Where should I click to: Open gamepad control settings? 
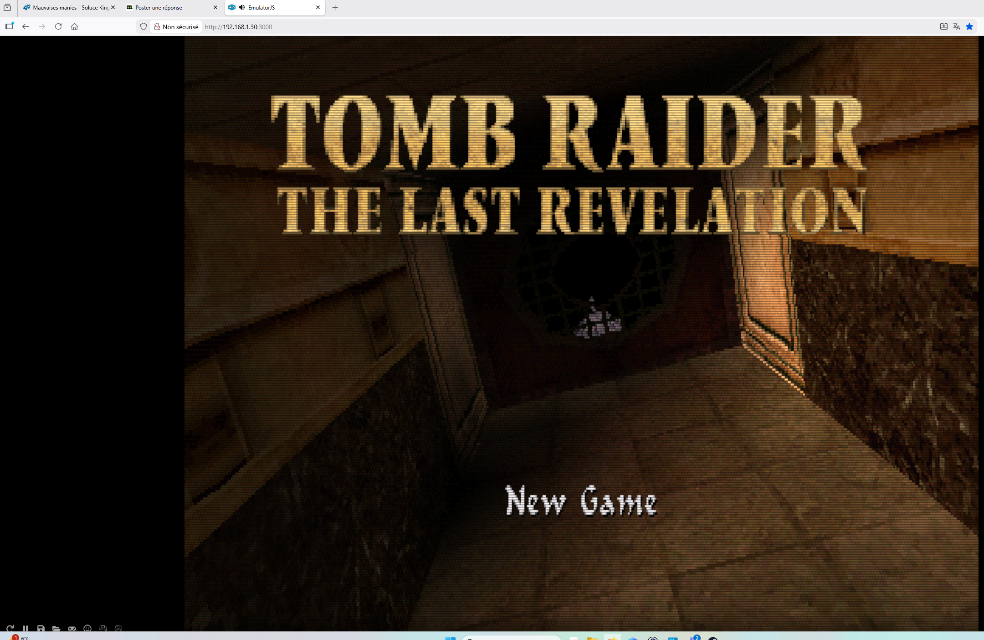point(72,628)
